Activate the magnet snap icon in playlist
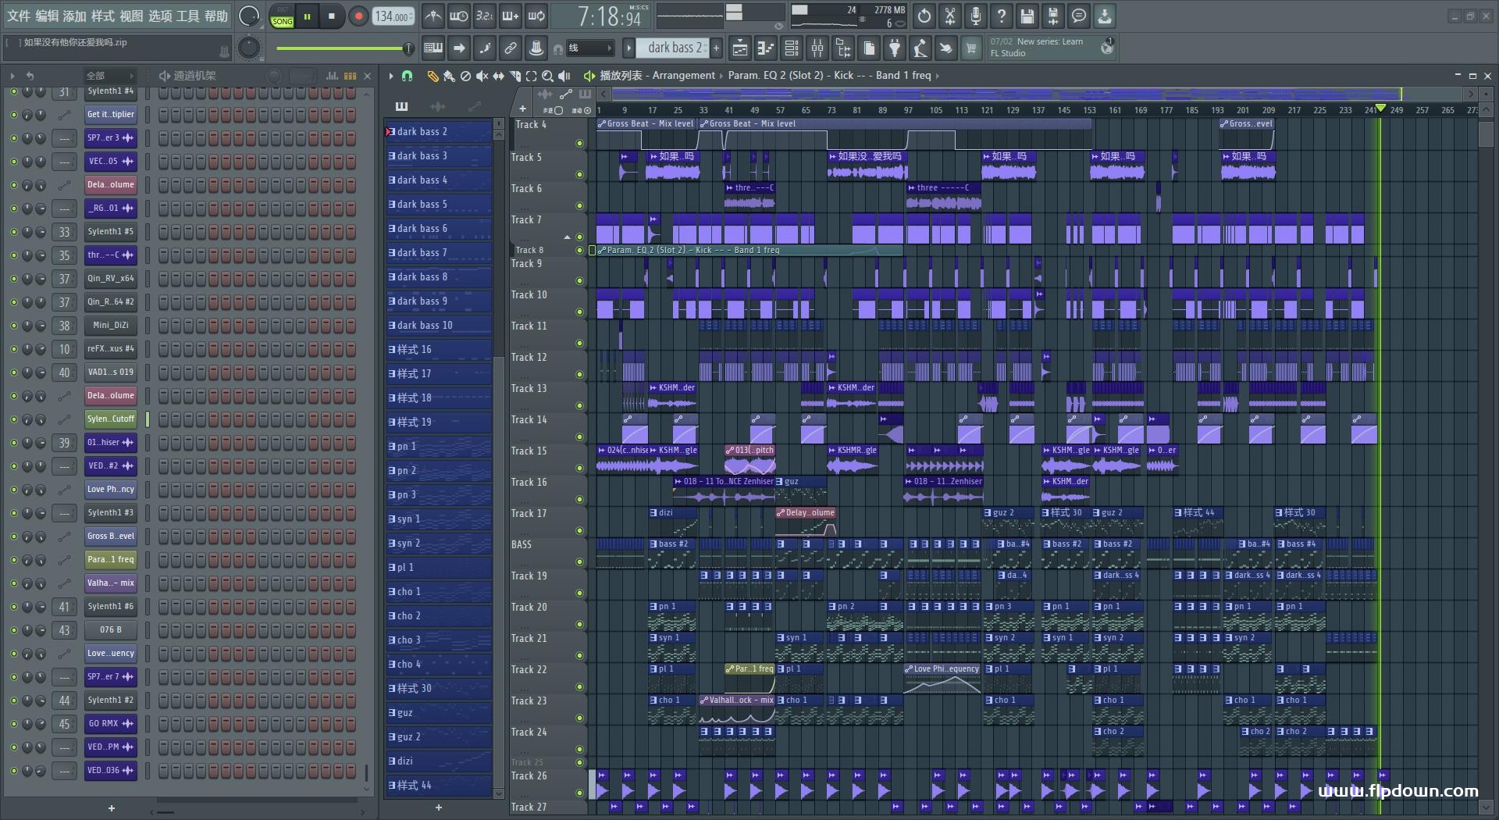 pos(407,76)
